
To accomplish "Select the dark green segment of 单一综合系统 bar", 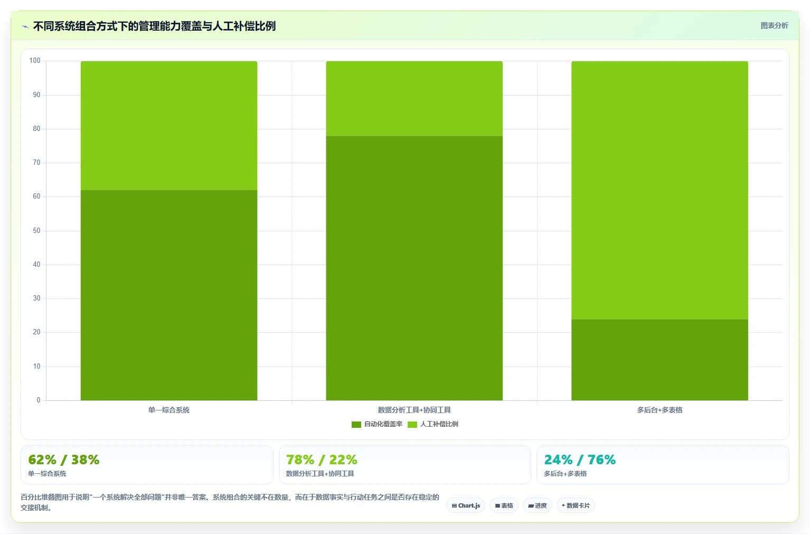I will 169,295.
